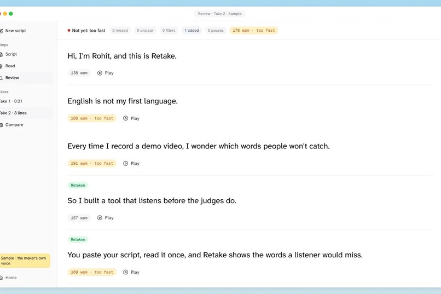Click the sentence 'Hi, I'm Rohit, and this is Retake.'
Viewport: 441px width, 294px height.
122,56
